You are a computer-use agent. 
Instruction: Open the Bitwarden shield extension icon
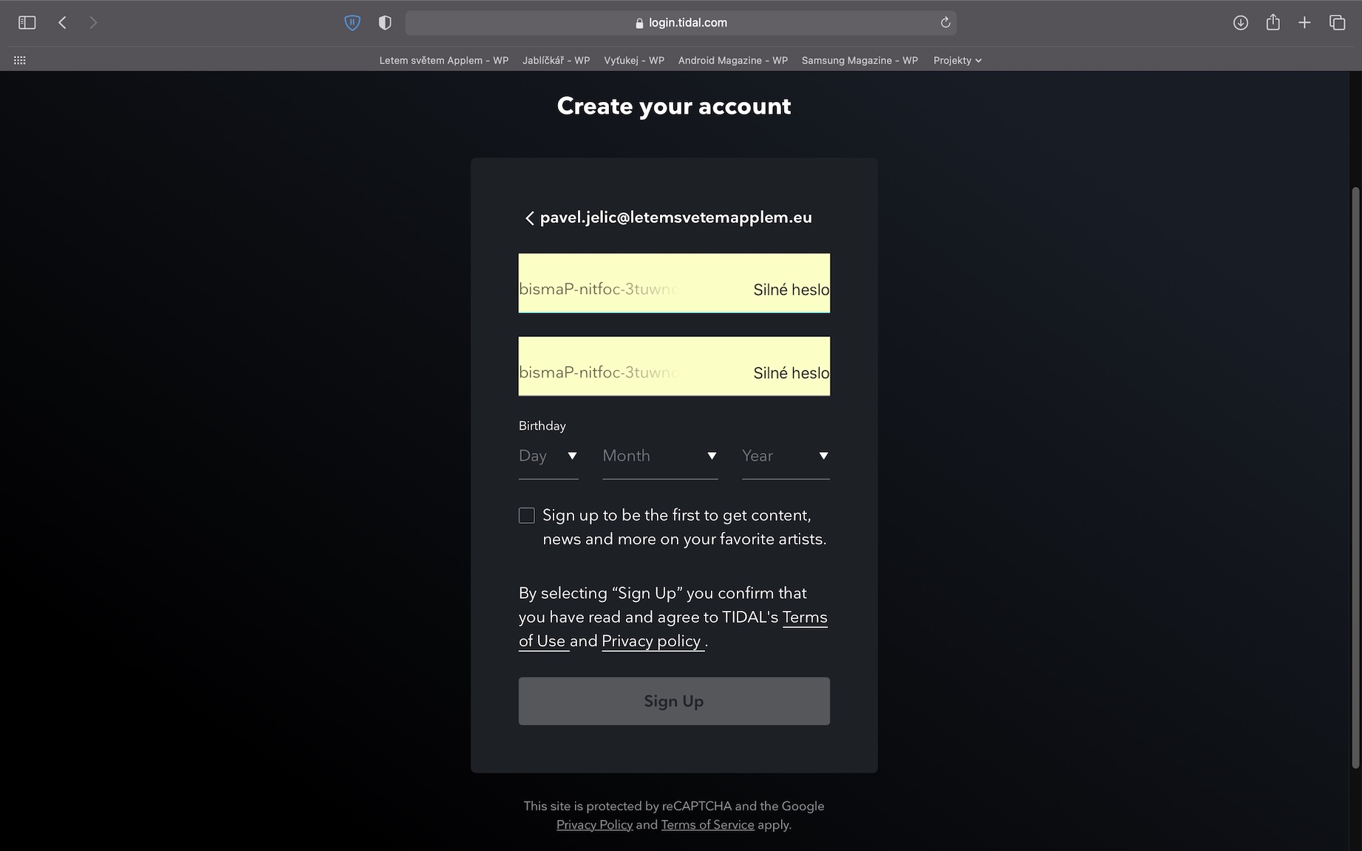click(x=353, y=23)
